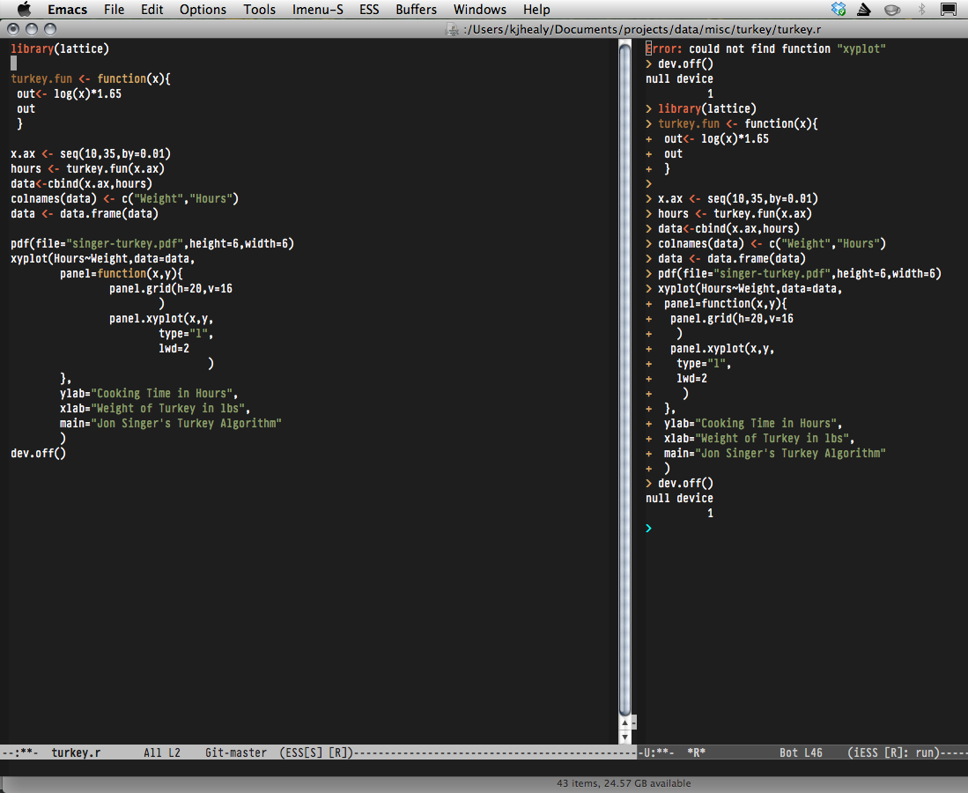The height and width of the screenshot is (793, 968).
Task: Click the R console prompt at bottom
Action: pos(649,528)
